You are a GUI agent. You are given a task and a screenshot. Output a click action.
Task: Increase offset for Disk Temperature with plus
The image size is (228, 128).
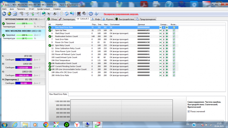coord(167,61)
